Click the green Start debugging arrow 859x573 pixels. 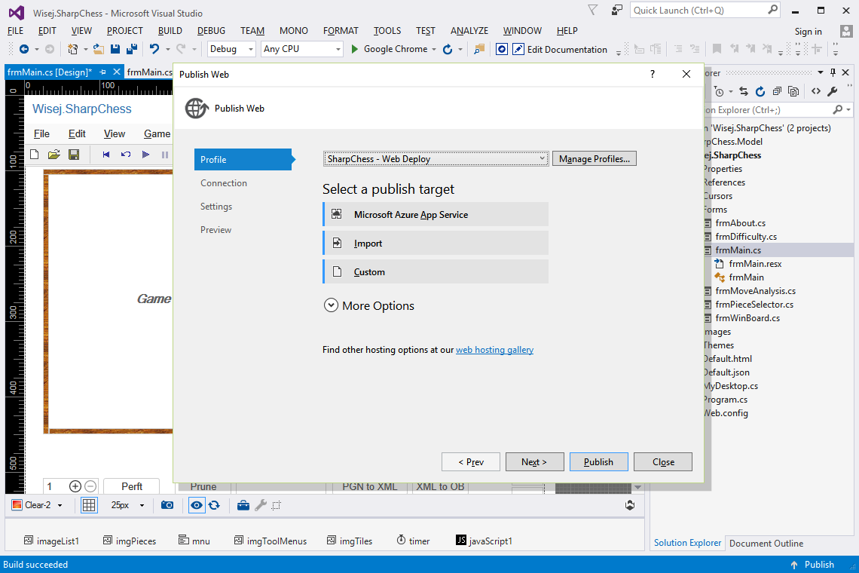354,49
